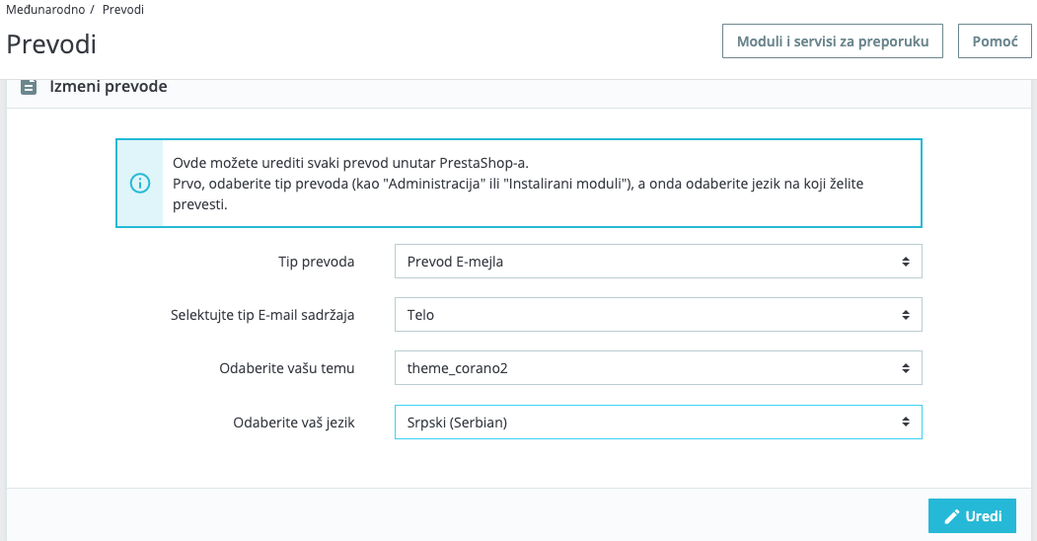Click the blue info circle icon
Image resolution: width=1037 pixels, height=541 pixels.
(x=140, y=184)
